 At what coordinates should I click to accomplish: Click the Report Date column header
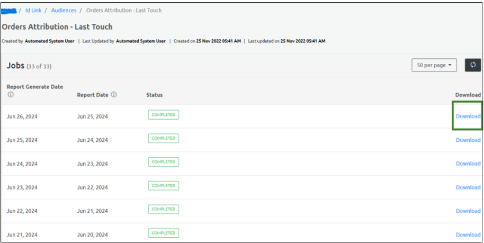coord(92,95)
